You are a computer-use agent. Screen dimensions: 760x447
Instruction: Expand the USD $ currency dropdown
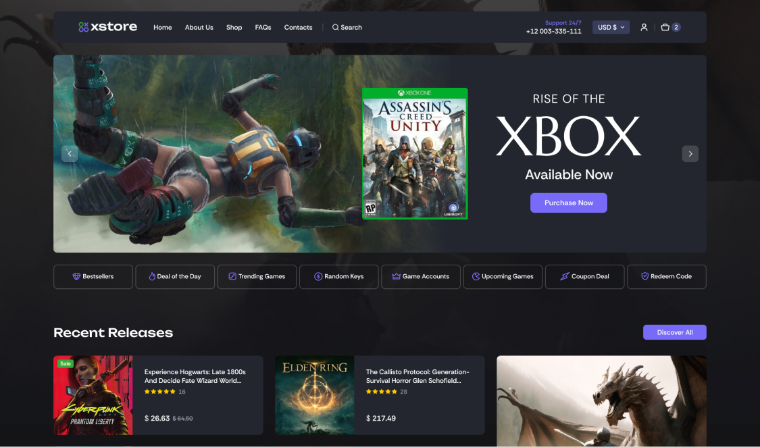[x=611, y=28]
